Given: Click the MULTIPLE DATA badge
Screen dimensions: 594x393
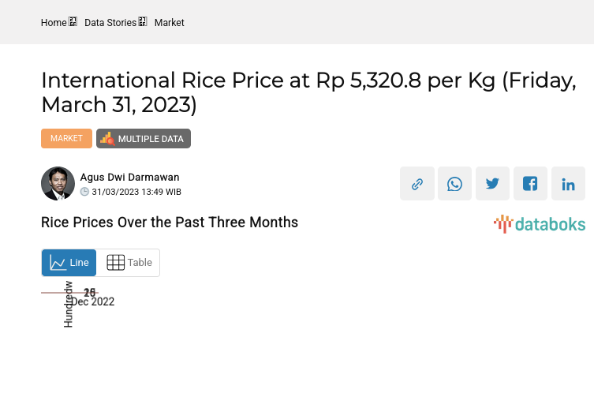Looking at the screenshot, I should click(x=144, y=139).
